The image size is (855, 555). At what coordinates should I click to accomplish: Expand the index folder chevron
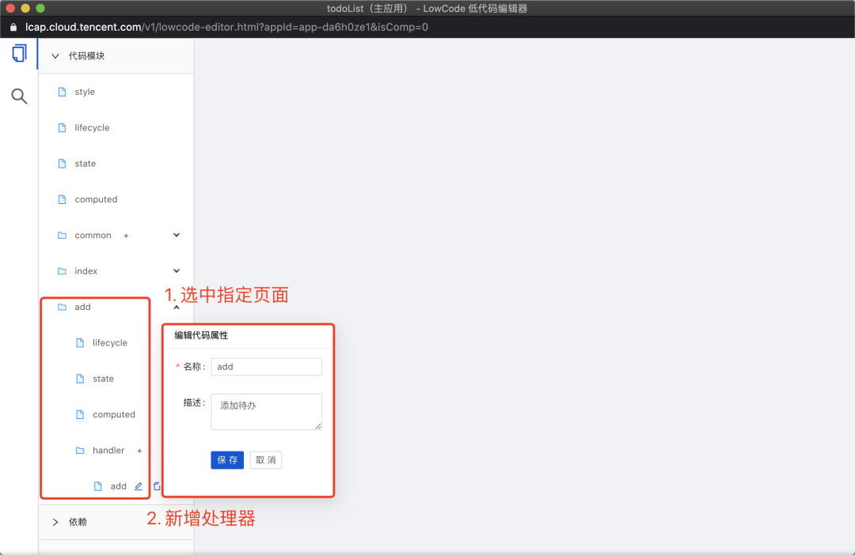(x=177, y=270)
